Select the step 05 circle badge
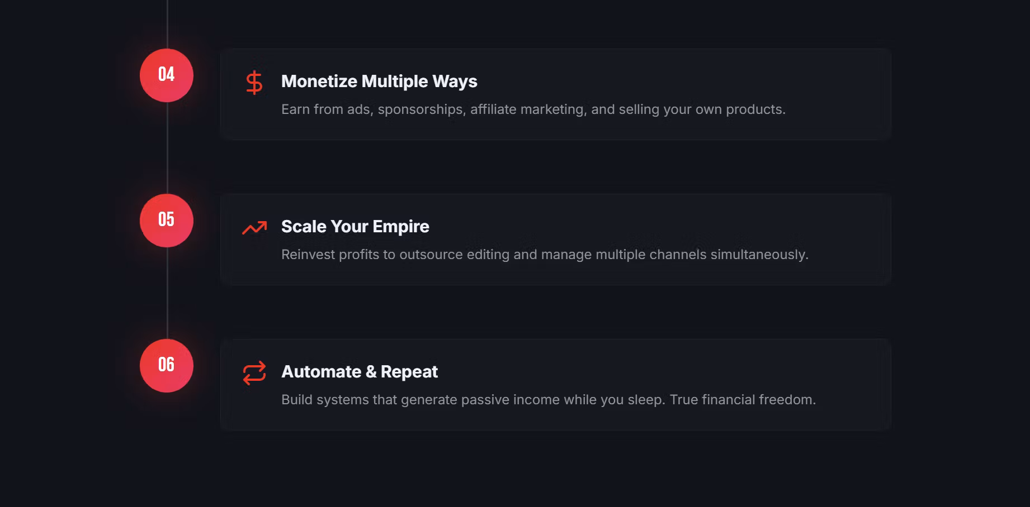 pyautogui.click(x=167, y=221)
